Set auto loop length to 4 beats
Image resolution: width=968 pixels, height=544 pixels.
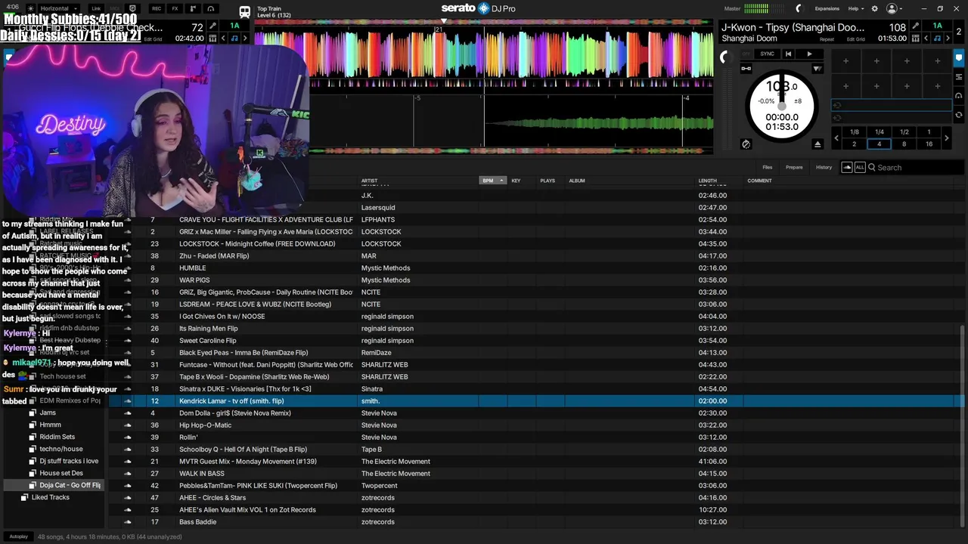coord(879,144)
